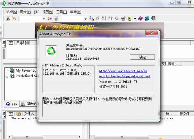Close the bottom queue panel with X
This screenshot has width=194, height=139.
click(4, 113)
